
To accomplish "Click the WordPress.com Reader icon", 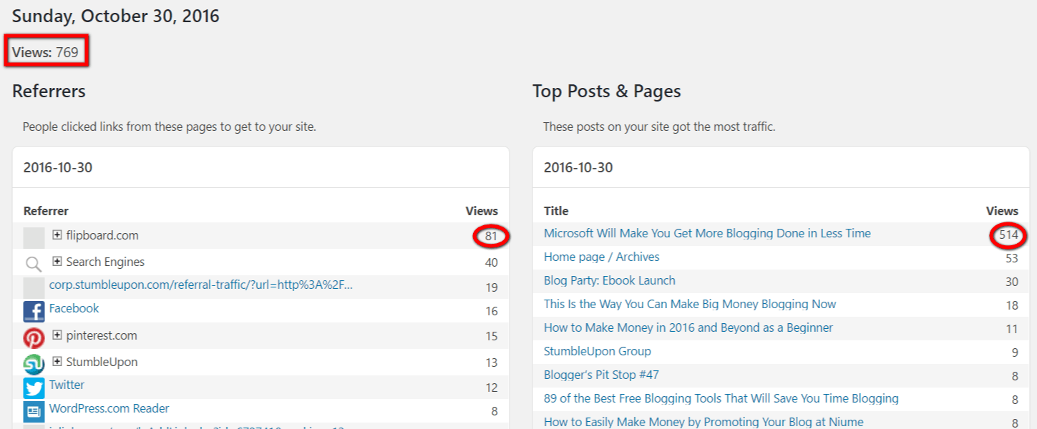I will coord(34,412).
